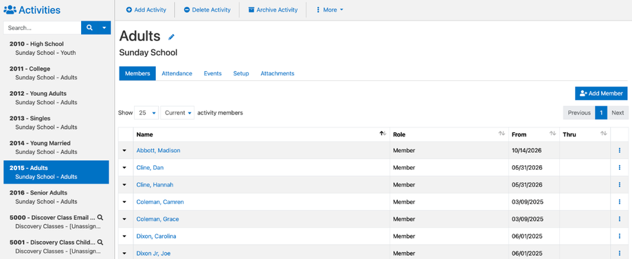Open the Show 25 rows dropdown
Image resolution: width=632 pixels, height=259 pixels.
coord(147,113)
